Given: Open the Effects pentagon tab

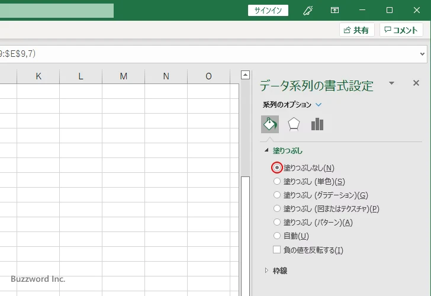Looking at the screenshot, I should point(294,124).
